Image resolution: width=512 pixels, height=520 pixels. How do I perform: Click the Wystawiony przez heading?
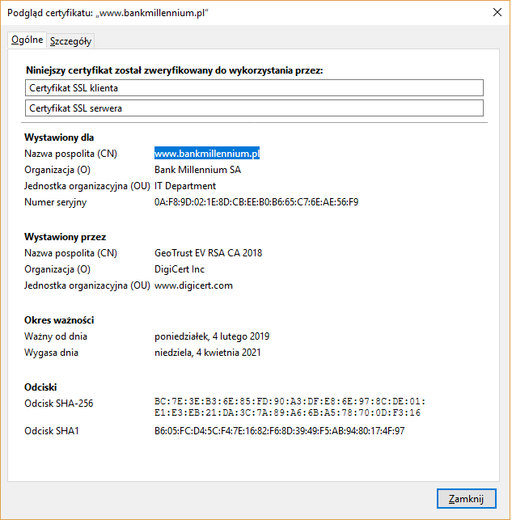point(65,237)
